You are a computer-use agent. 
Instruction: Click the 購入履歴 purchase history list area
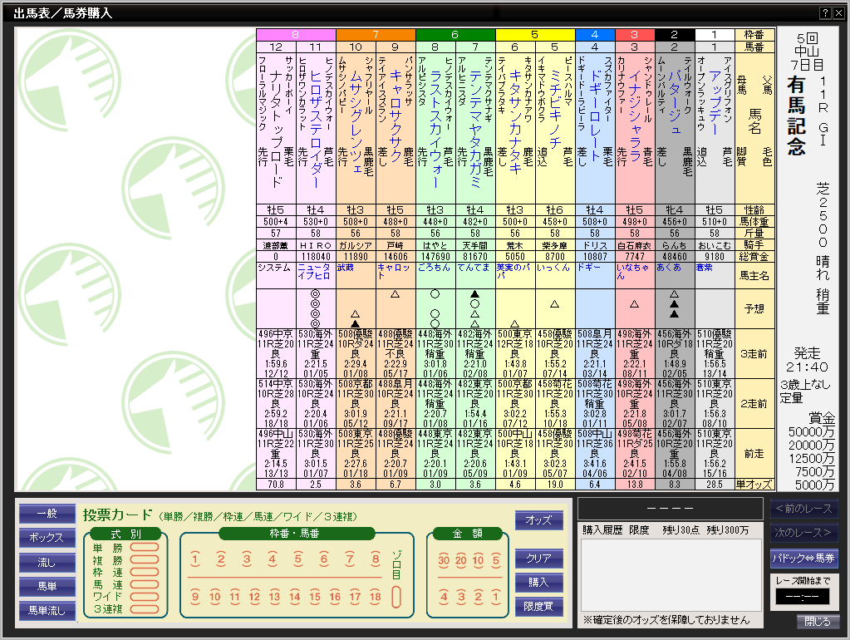pyautogui.click(x=670, y=574)
